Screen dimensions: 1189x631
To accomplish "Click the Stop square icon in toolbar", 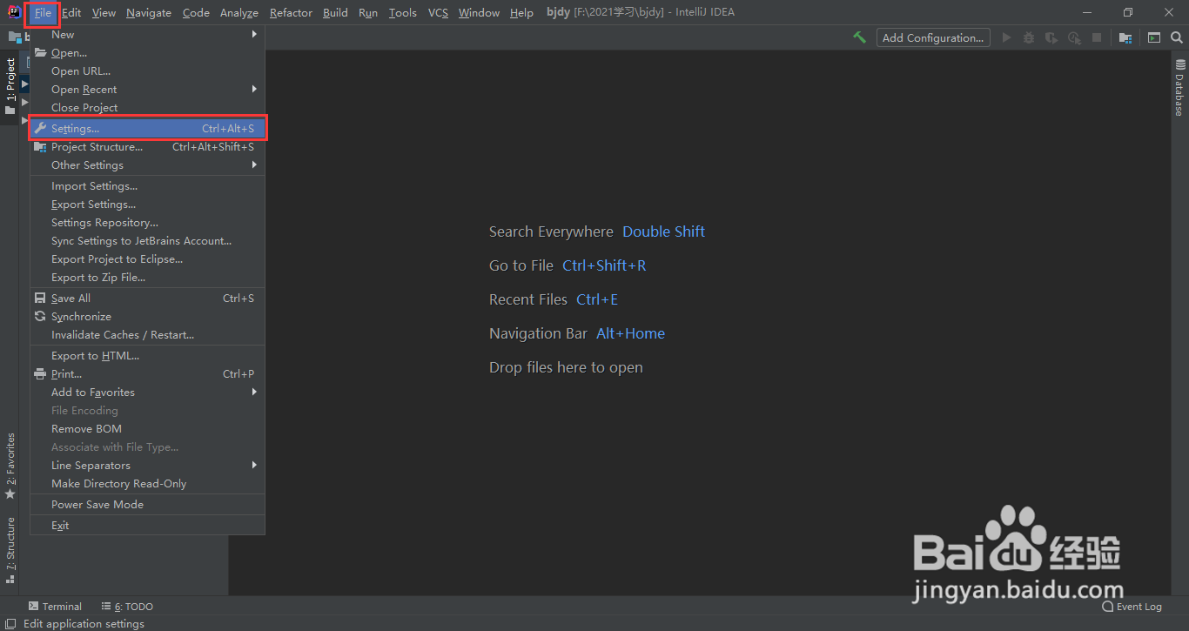I will 1097,37.
